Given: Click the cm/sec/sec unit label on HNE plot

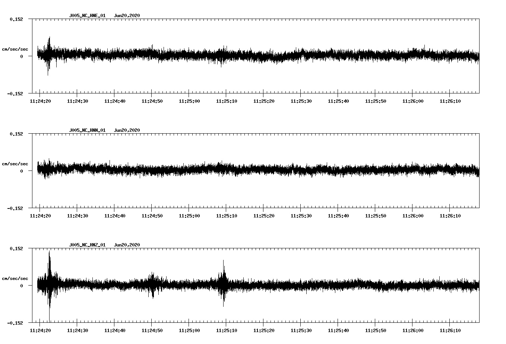Looking at the screenshot, I should click(x=15, y=49).
